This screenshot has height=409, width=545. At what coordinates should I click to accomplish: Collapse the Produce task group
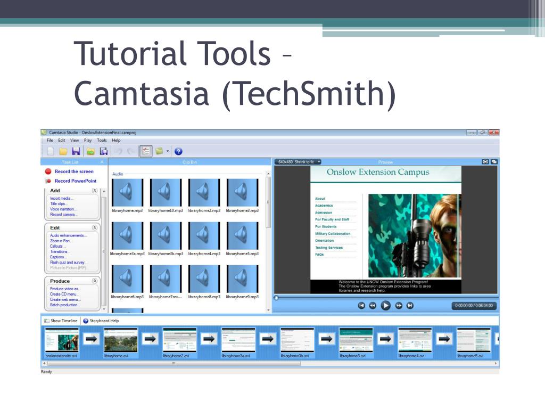click(95, 281)
